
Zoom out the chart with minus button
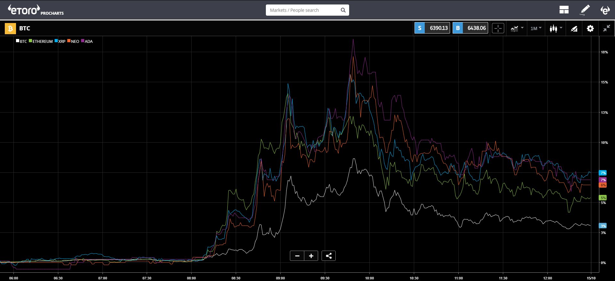[x=297, y=256]
